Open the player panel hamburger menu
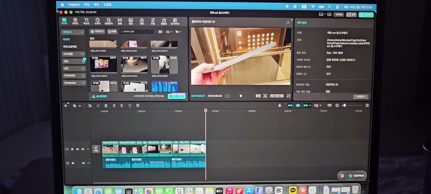The image size is (431, 194). click(288, 22)
